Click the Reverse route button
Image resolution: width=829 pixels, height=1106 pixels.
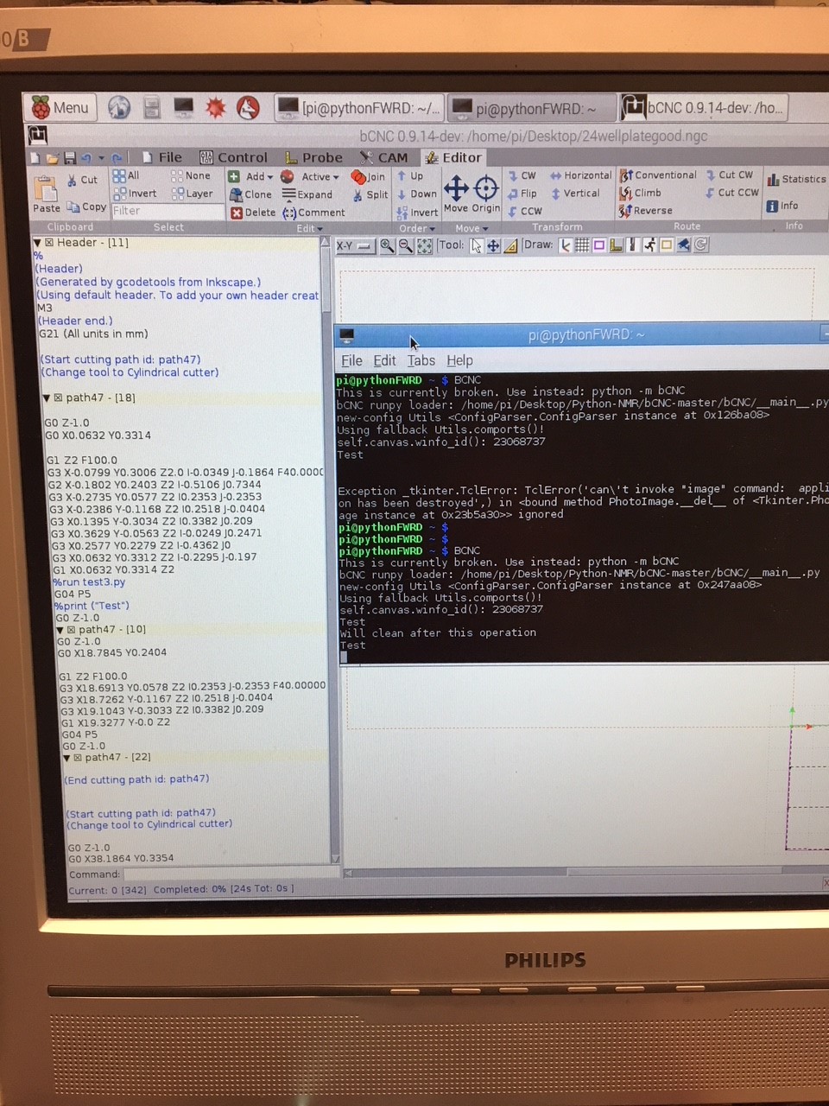tap(645, 211)
